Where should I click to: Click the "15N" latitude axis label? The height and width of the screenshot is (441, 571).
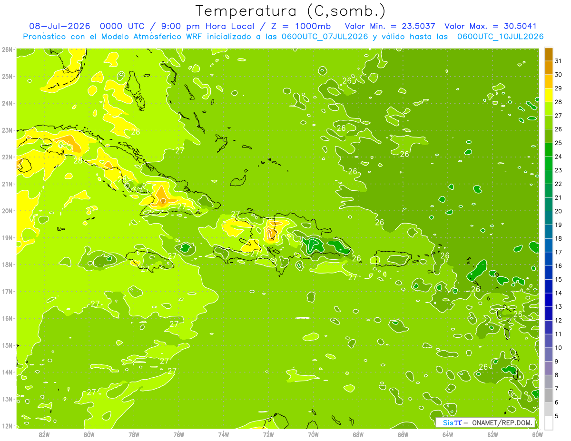pyautogui.click(x=7, y=345)
